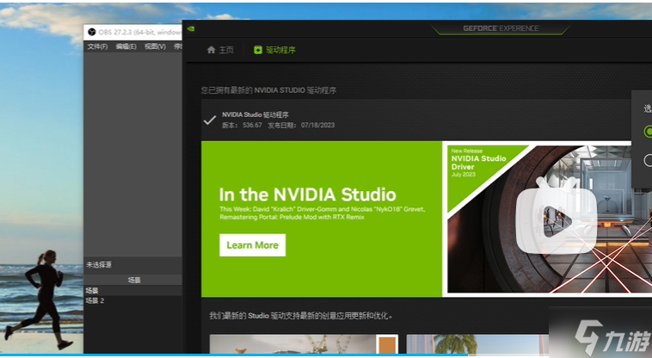Screen dimensions: 652x358
Task: Click the 发布日期: 07/18/2023 text
Action: pos(301,125)
